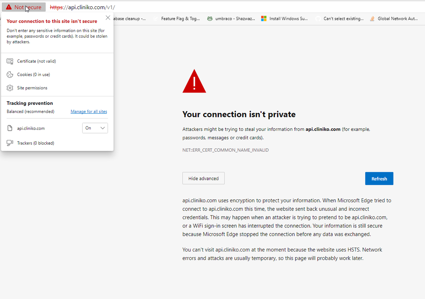Click NET::ERR_CERT_COMMON_NAME_INVALID error code

point(226,150)
